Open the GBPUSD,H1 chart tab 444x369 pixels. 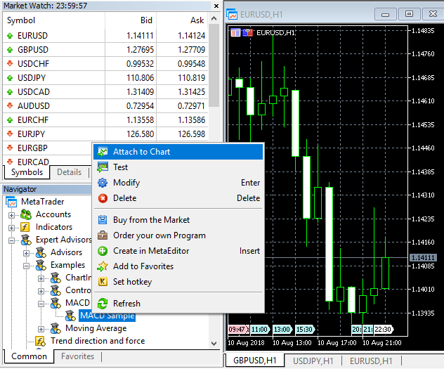coord(254,361)
